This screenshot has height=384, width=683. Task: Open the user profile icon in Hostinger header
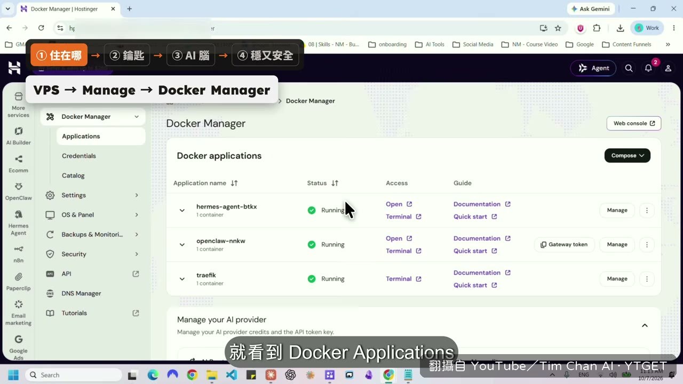point(668,68)
